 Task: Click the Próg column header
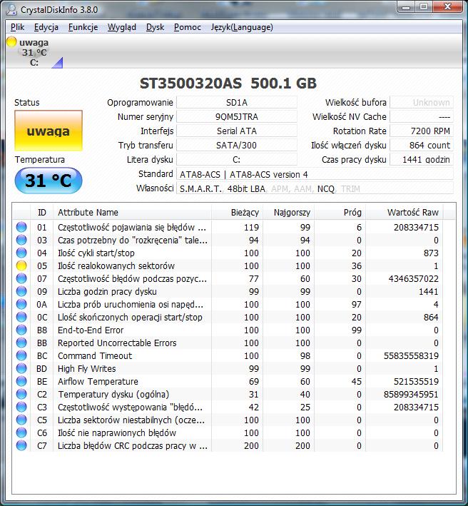340,213
